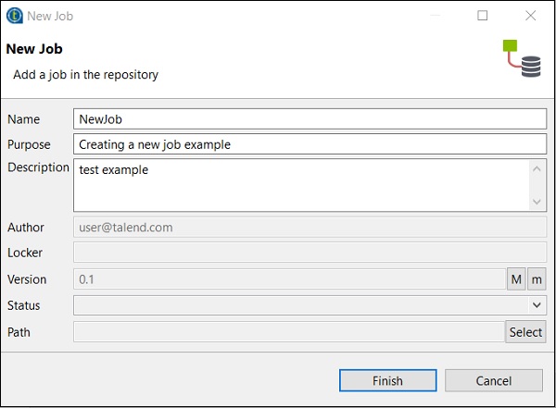
Task: Increase major version with the M button
Action: (x=515, y=278)
